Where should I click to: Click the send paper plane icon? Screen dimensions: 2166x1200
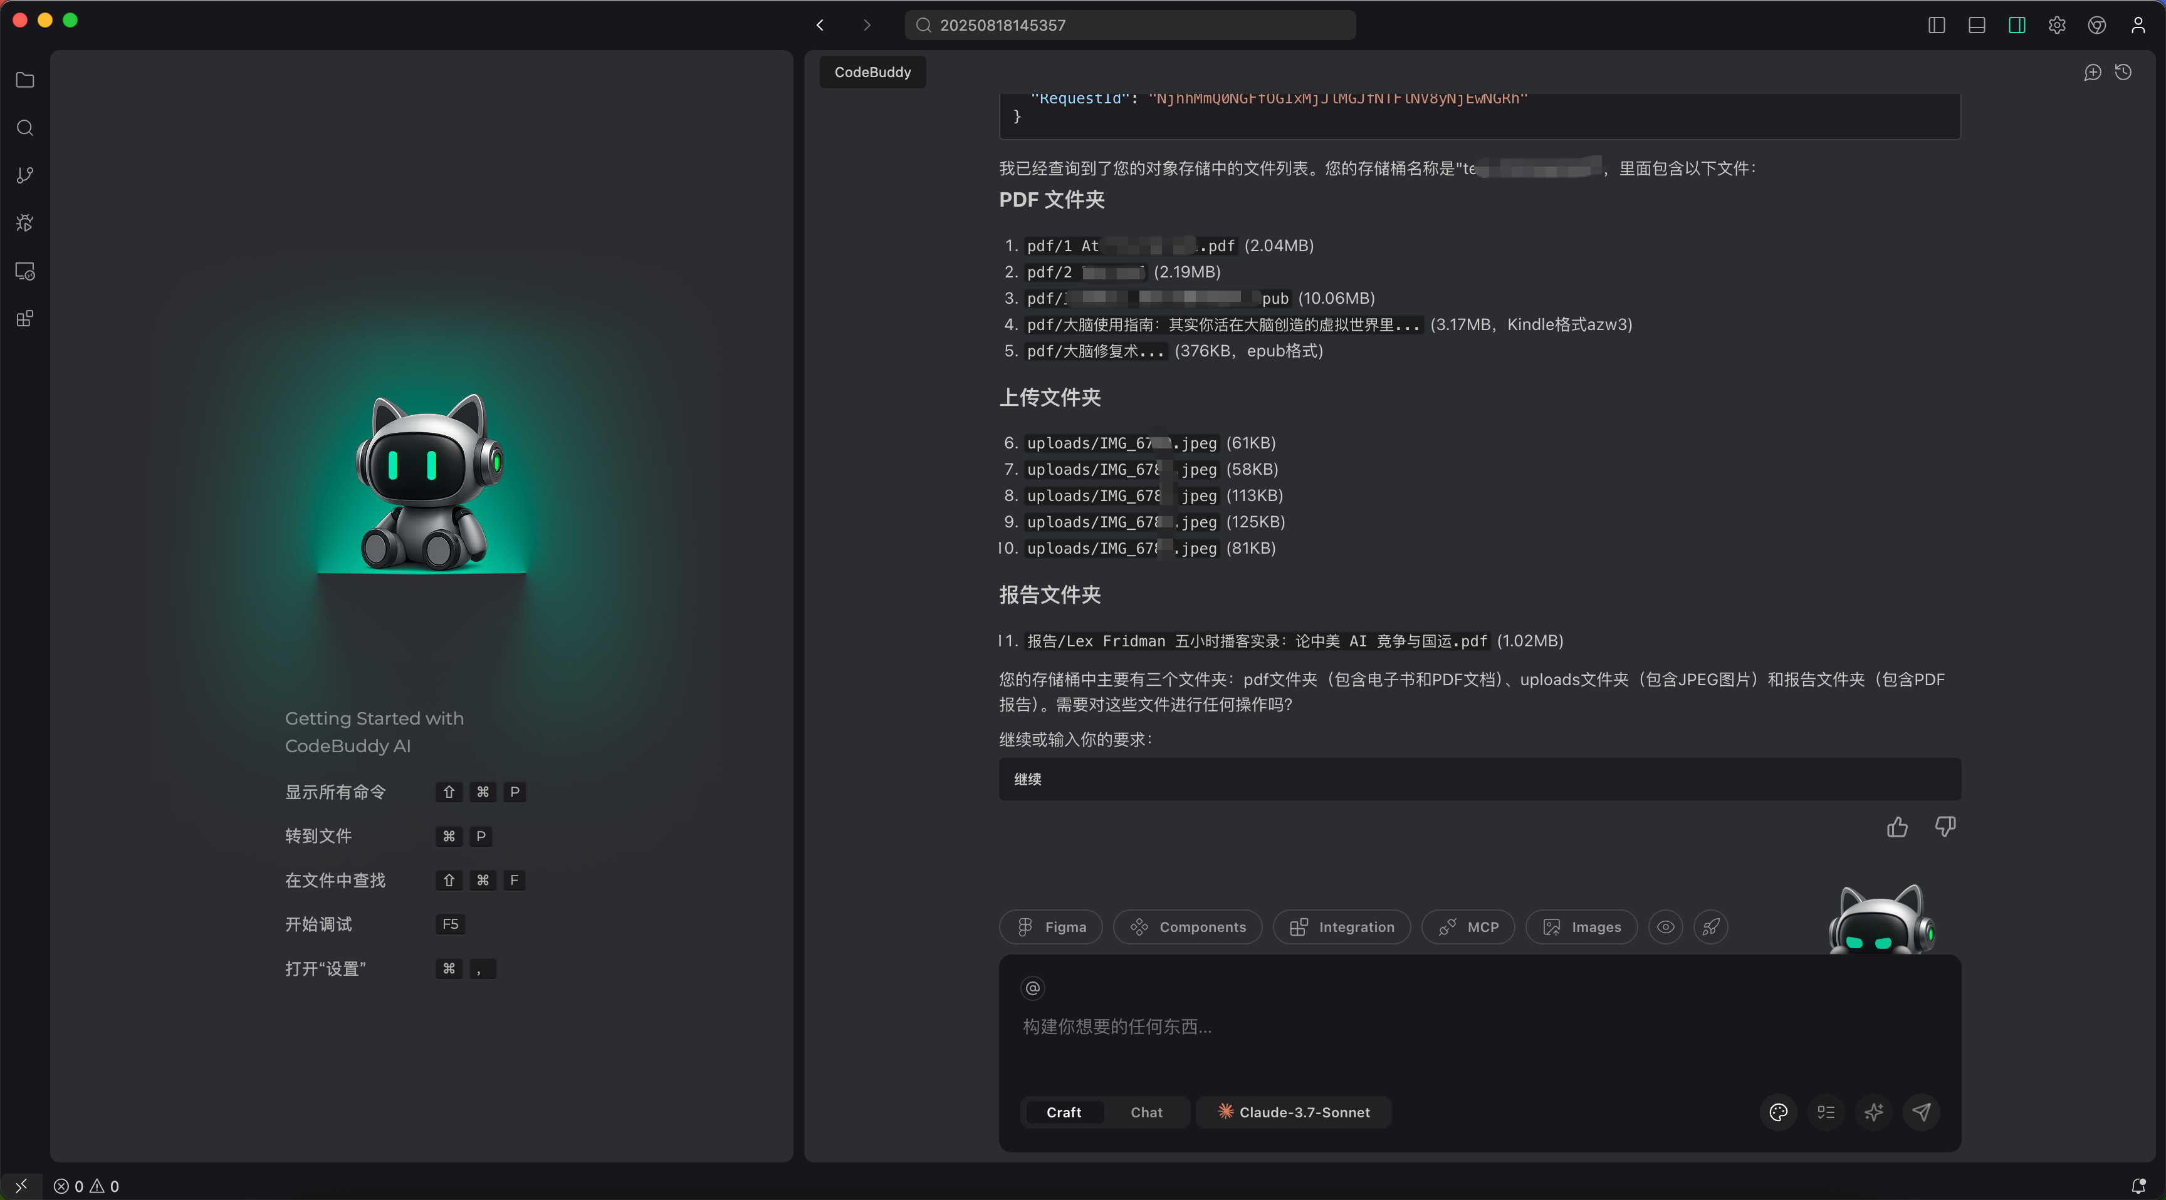[1922, 1112]
